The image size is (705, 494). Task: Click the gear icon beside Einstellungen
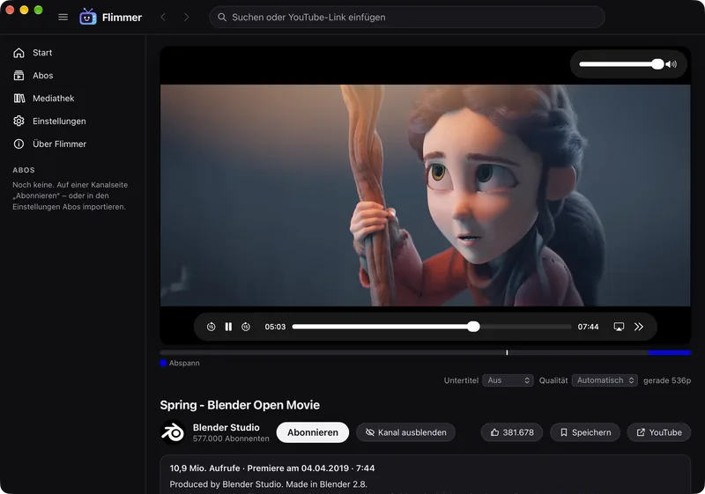(x=19, y=122)
